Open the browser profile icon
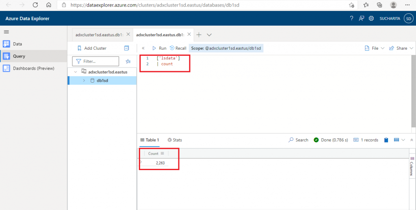Viewport: 416px width, 210px height. [393, 5]
